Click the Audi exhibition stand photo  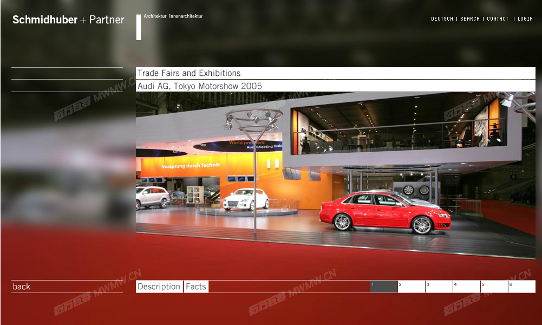click(x=336, y=175)
